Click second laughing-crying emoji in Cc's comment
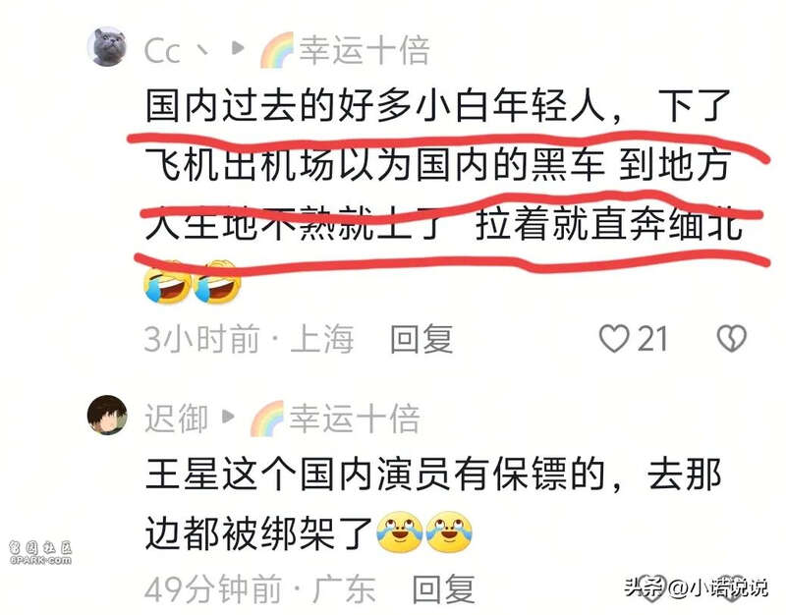786x615 pixels. click(217, 283)
